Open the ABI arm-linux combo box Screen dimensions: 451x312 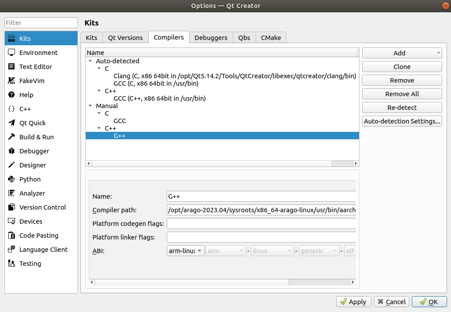pos(186,251)
